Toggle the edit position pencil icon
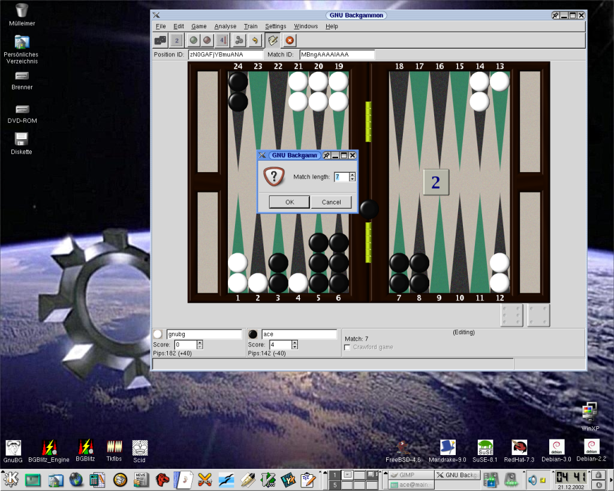This screenshot has width=614, height=491. tap(273, 40)
